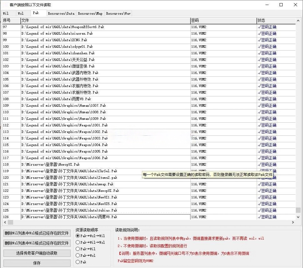Select row with zhanshen.Pak

[x=149, y=53]
